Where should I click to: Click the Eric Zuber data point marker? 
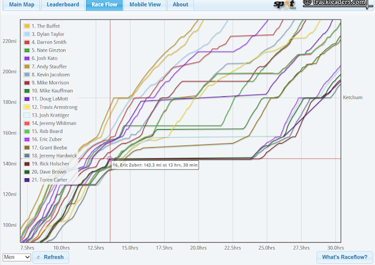pos(110,159)
